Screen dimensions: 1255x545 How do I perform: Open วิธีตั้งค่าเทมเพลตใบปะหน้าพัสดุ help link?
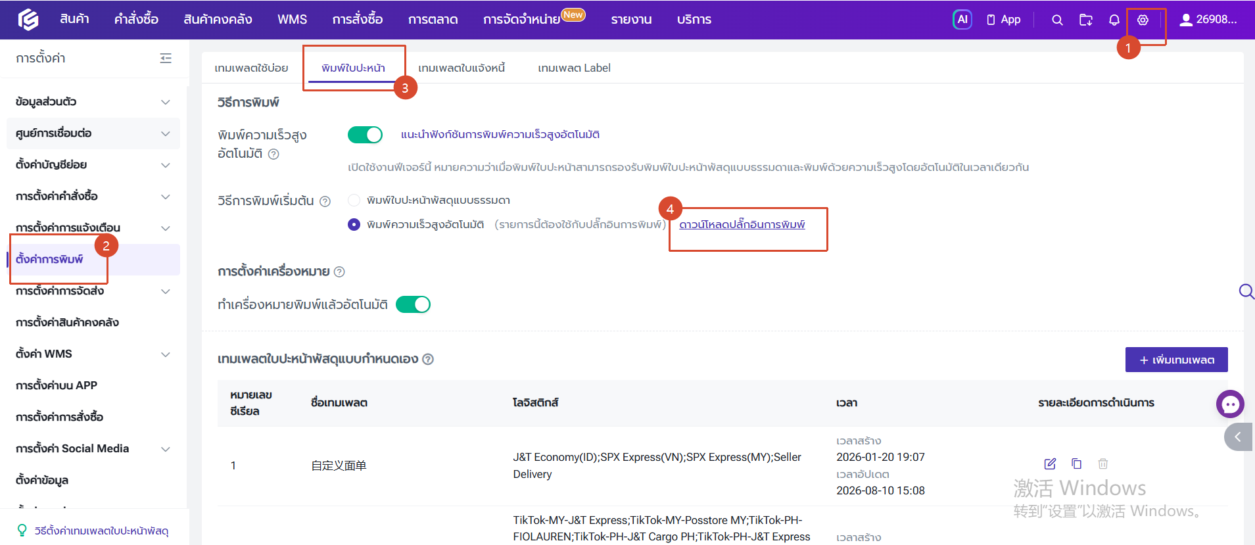101,531
